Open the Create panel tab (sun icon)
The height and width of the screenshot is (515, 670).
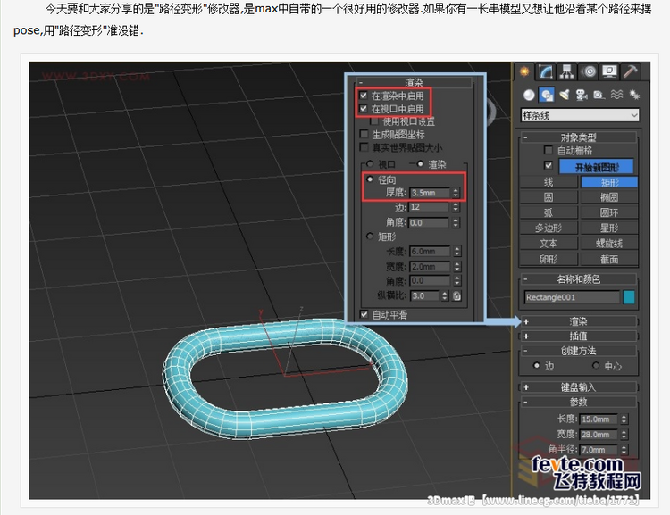pos(524,71)
